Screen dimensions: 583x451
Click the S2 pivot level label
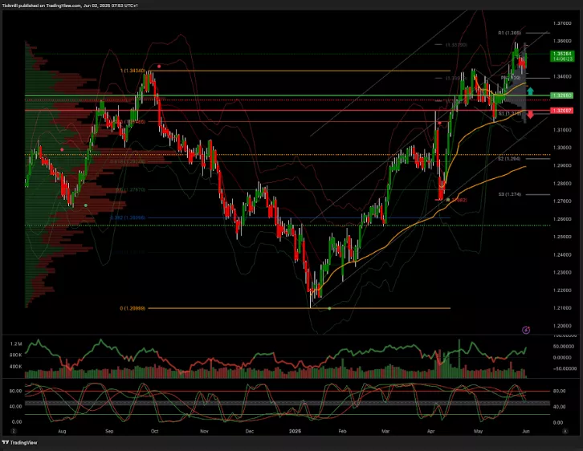pyautogui.click(x=509, y=159)
